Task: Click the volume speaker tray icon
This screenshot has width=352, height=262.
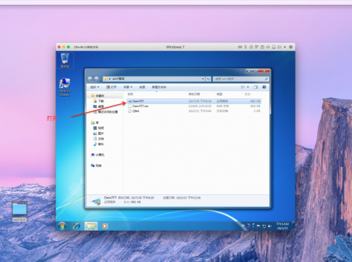Action: [269, 226]
